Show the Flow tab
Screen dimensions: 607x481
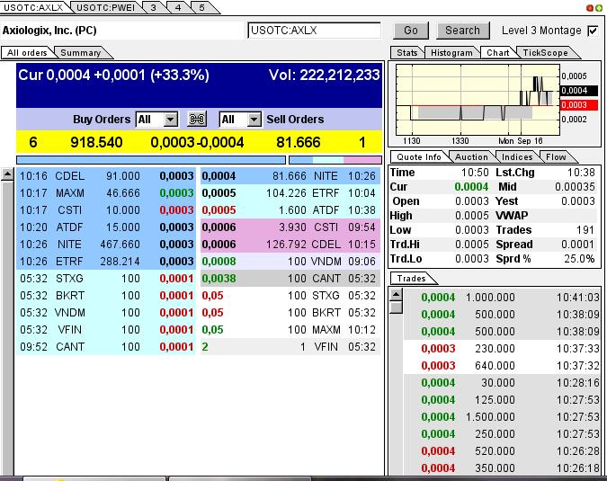[x=556, y=156]
